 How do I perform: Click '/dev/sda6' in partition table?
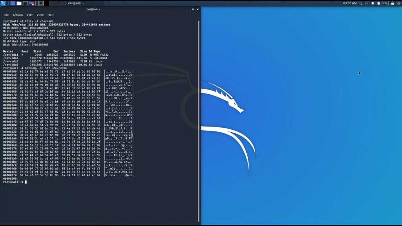click(11, 65)
